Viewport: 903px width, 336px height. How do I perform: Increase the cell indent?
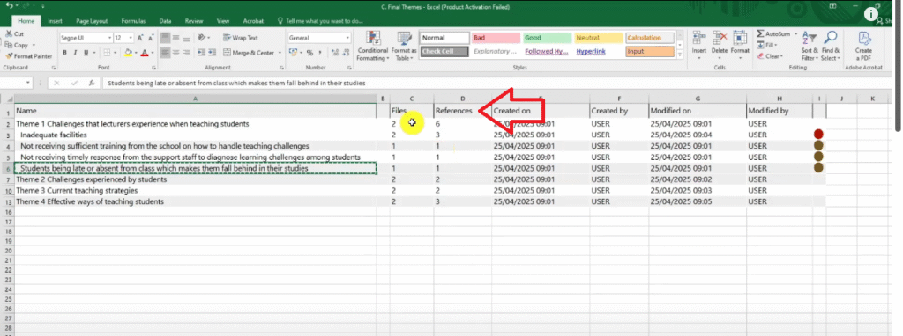coord(211,53)
